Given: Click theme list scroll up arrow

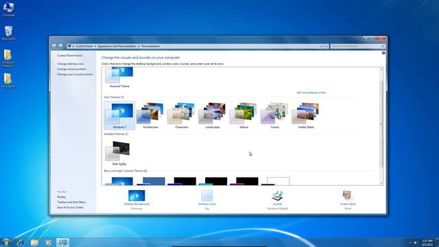Looking at the screenshot, I should click(381, 69).
